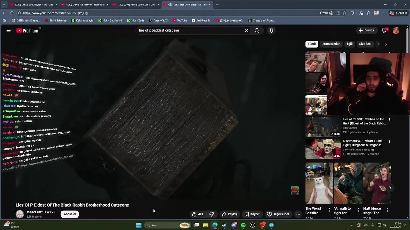Image resolution: width=410 pixels, height=230 pixels.
Task: Open File Explorer from the taskbar
Action: tap(206, 225)
